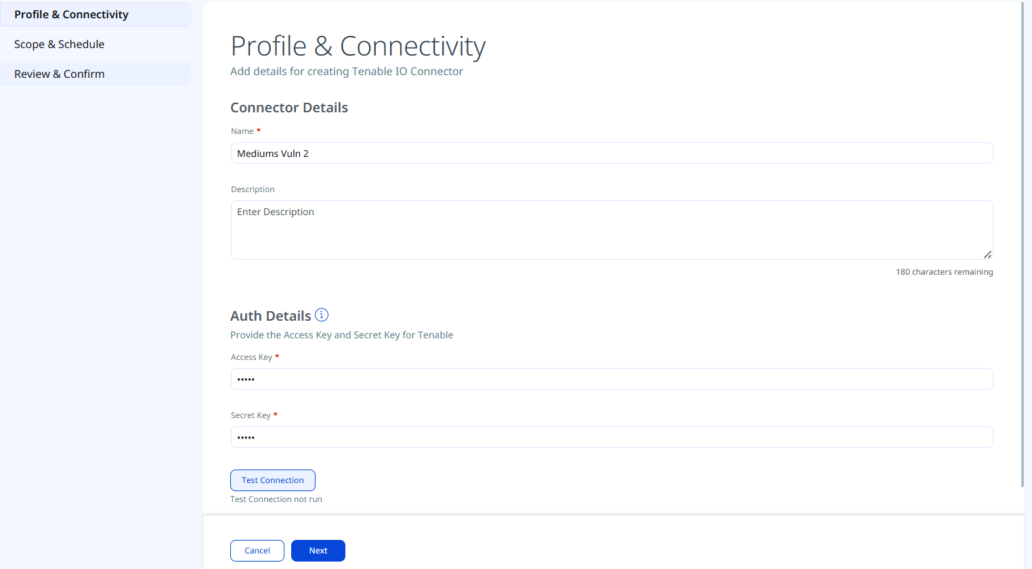This screenshot has width=1032, height=569.
Task: Go to the Scope & Schedule step
Action: [x=95, y=44]
